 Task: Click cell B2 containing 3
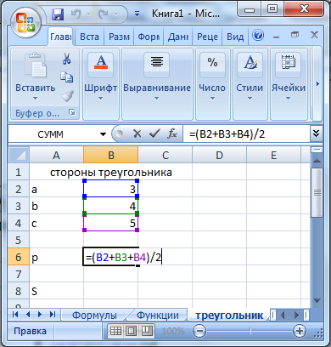(111, 189)
